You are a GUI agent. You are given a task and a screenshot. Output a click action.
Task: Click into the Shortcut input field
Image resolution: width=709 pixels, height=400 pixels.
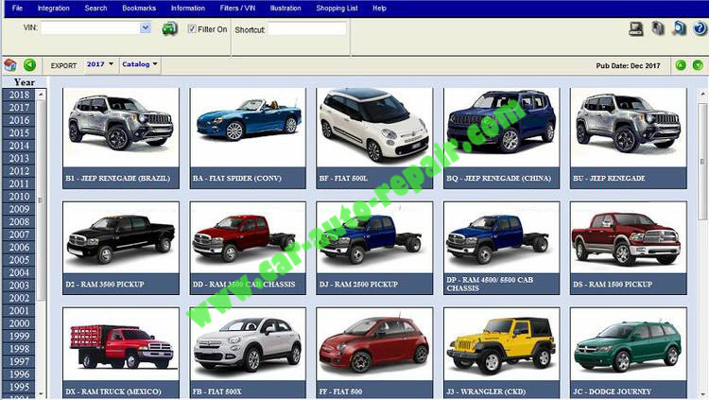pos(307,29)
